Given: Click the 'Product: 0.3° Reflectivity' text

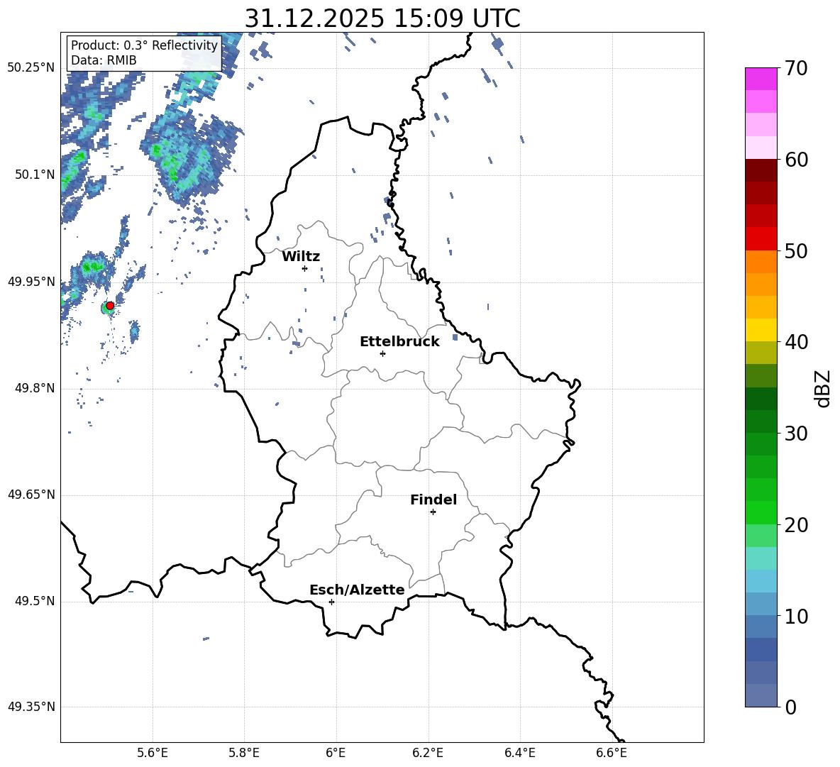Looking at the screenshot, I should 144,45.
